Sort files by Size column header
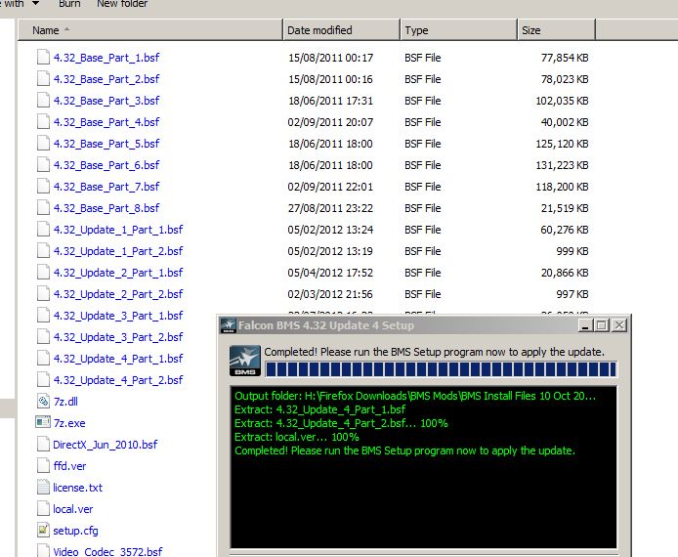 tap(557, 30)
